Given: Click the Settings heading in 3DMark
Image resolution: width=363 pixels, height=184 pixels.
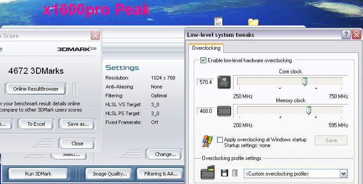Looking at the screenshot, I should pos(122,68).
